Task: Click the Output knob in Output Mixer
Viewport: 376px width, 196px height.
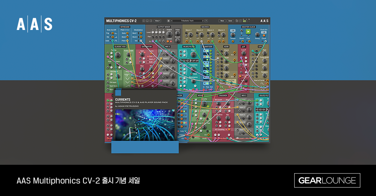Action: point(169,34)
